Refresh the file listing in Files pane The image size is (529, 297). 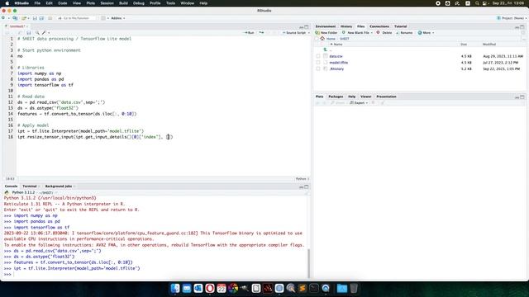(523, 33)
